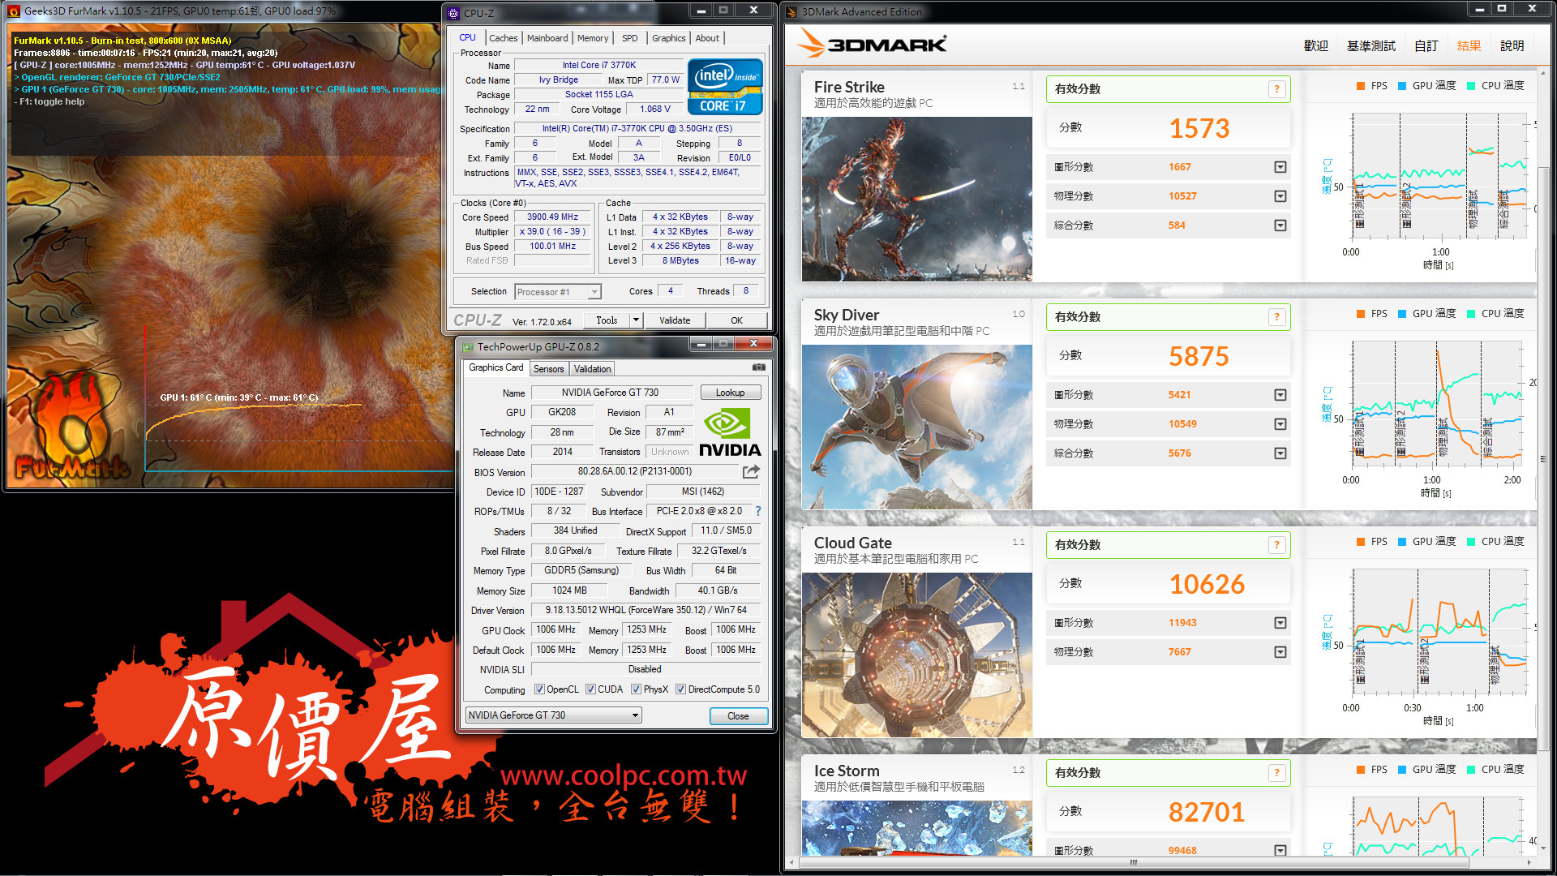
Task: Toggle the PhysX checkbox in GPU-Z
Action: [x=636, y=689]
